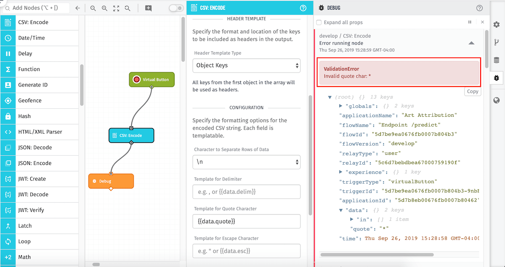Collapse the CSV: Encode debug message
This screenshot has height=267, width=505.
click(471, 43)
